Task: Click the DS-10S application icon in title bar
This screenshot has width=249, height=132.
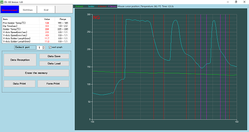Action: click(x=2, y=2)
